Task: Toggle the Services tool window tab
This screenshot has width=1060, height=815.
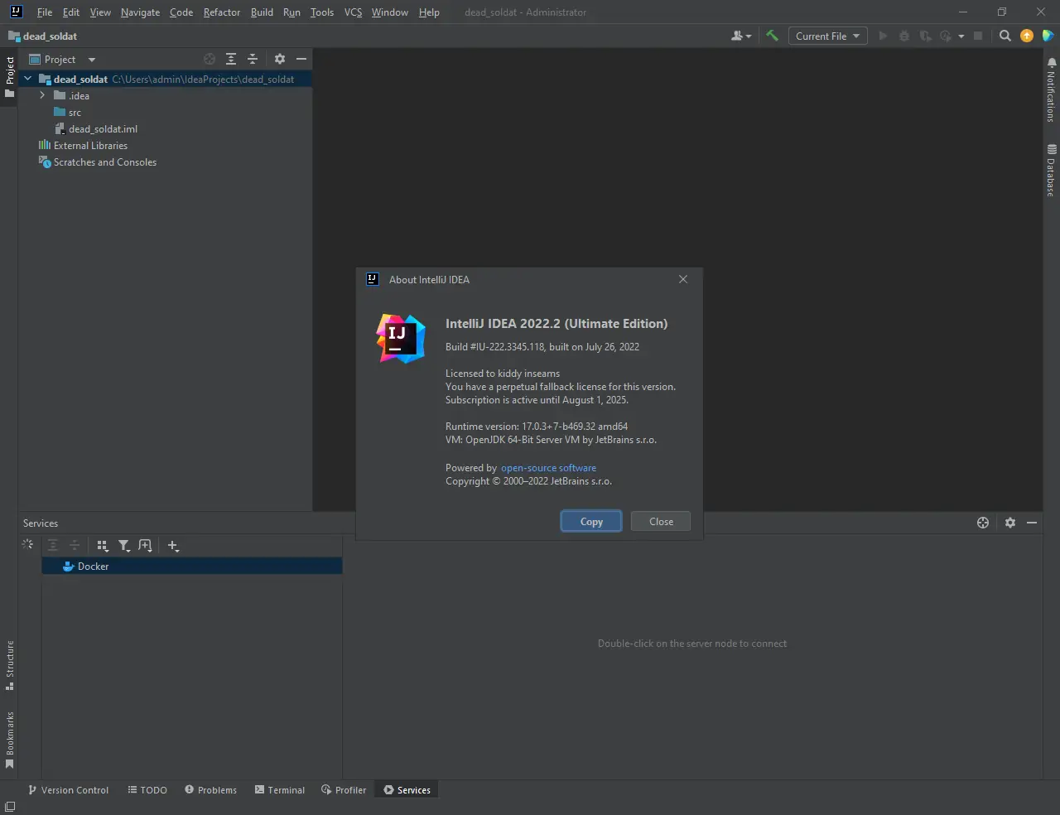Action: coord(407,790)
